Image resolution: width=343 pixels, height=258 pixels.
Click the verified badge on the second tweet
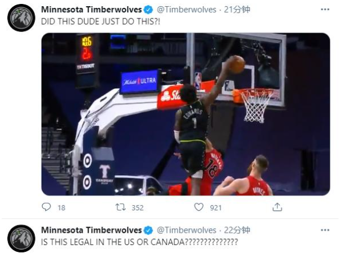pos(148,230)
